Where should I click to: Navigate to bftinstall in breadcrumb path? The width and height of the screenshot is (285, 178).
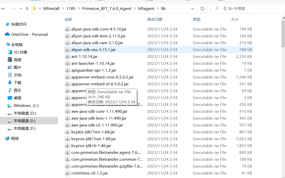(51, 9)
